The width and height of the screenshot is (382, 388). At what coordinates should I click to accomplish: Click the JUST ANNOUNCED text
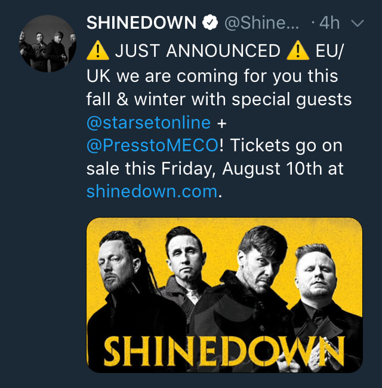click(x=197, y=51)
